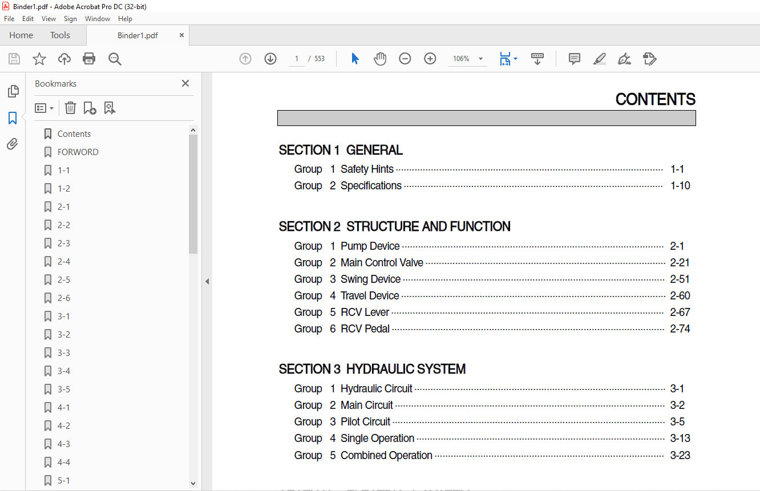Click the Fit width page-display icon
Image resolution: width=760 pixels, height=491 pixels.
(505, 59)
